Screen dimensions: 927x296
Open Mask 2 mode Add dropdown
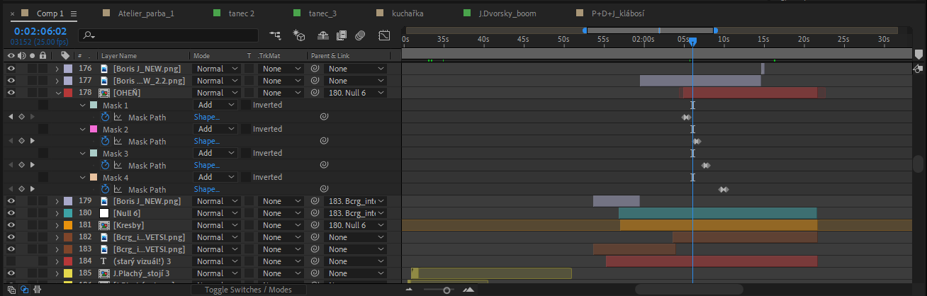pos(216,129)
